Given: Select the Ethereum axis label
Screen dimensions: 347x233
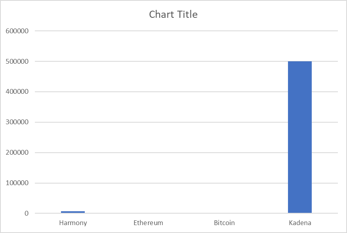Looking at the screenshot, I should point(148,223).
